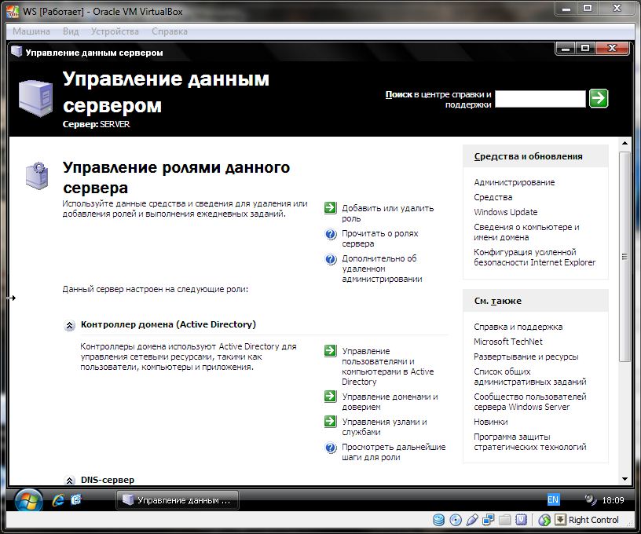
Task: Open the Новинки link
Action: pos(490,422)
